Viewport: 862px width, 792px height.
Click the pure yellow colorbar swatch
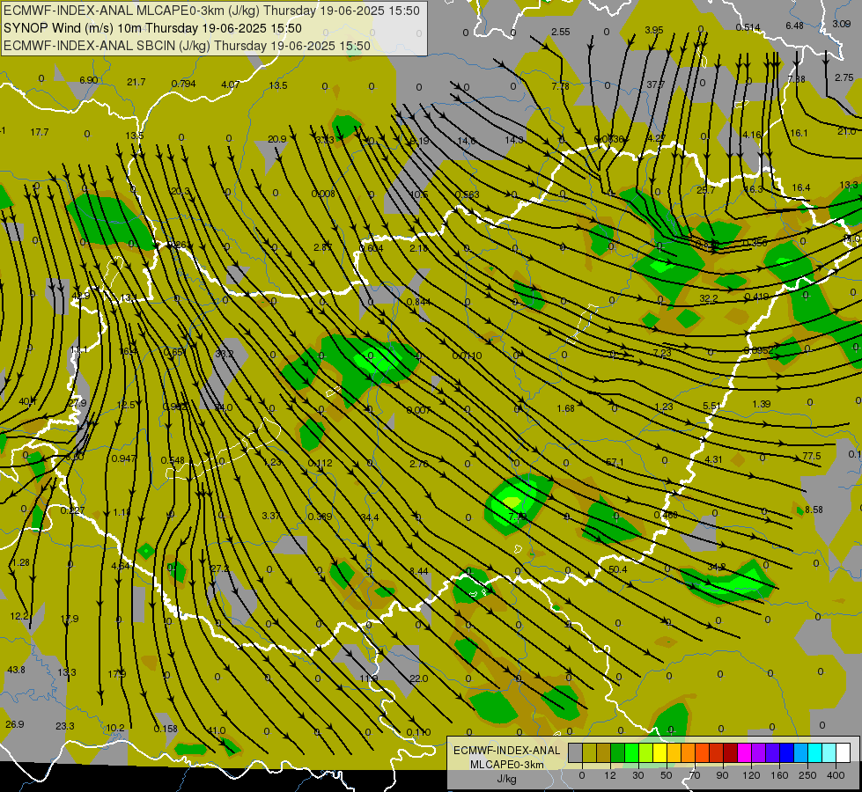point(659,753)
